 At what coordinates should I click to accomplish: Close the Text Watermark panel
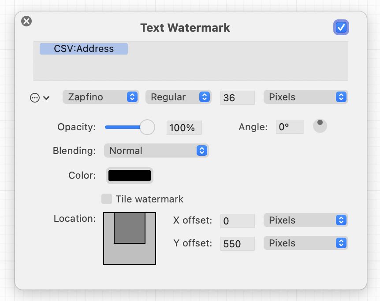tap(26, 21)
